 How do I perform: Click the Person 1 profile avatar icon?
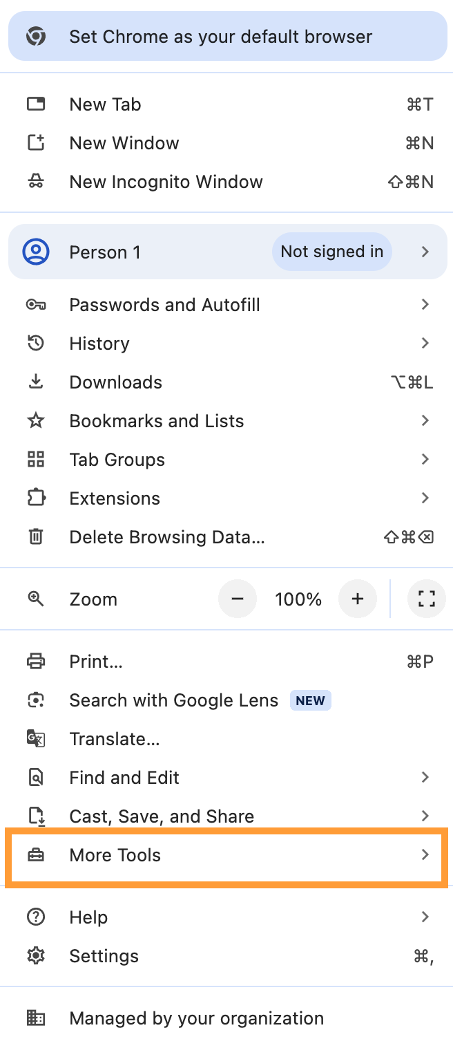point(36,252)
